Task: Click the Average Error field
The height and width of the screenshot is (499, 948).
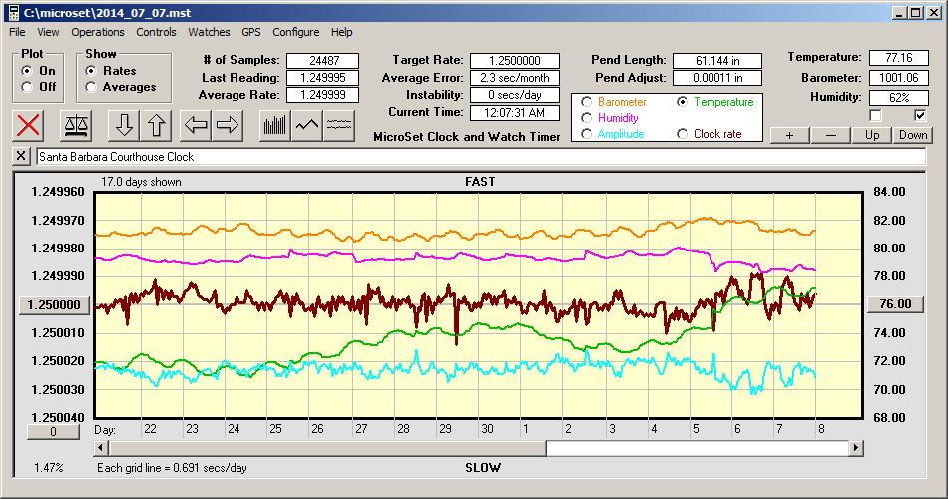Action: coord(515,78)
